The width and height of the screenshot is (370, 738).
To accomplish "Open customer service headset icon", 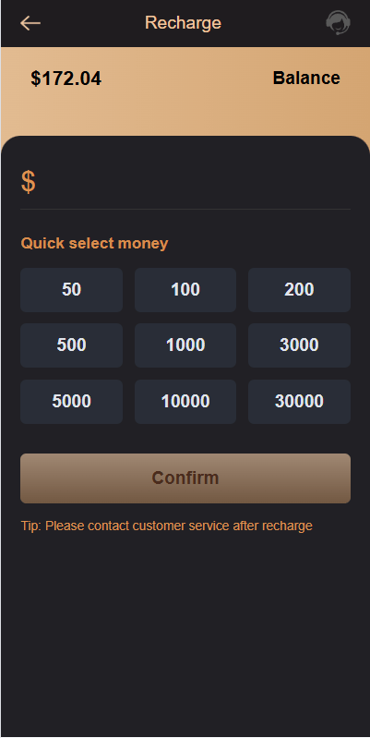I will click(338, 23).
